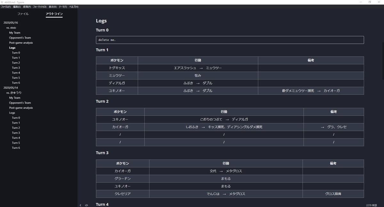
Task: Open Post-game analysis under vs. stoic
Action: (21, 43)
